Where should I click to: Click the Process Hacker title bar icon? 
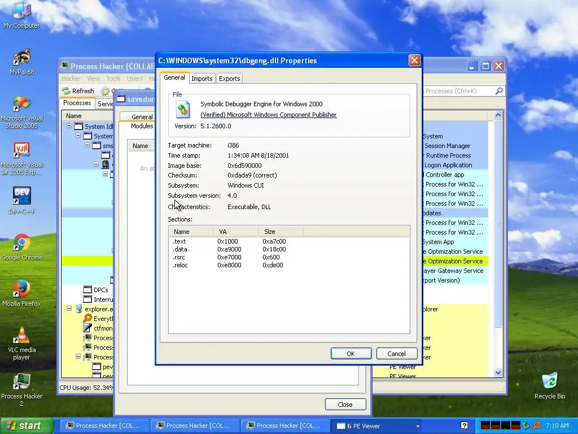point(64,66)
